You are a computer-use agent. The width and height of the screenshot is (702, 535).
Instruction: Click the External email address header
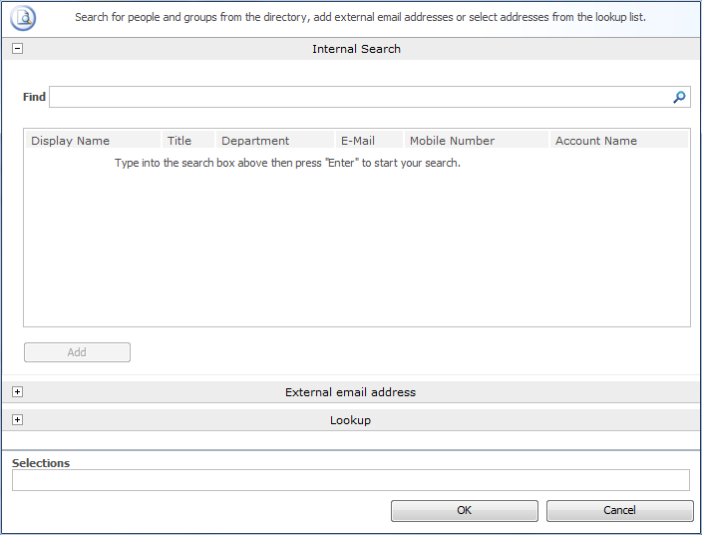[350, 392]
